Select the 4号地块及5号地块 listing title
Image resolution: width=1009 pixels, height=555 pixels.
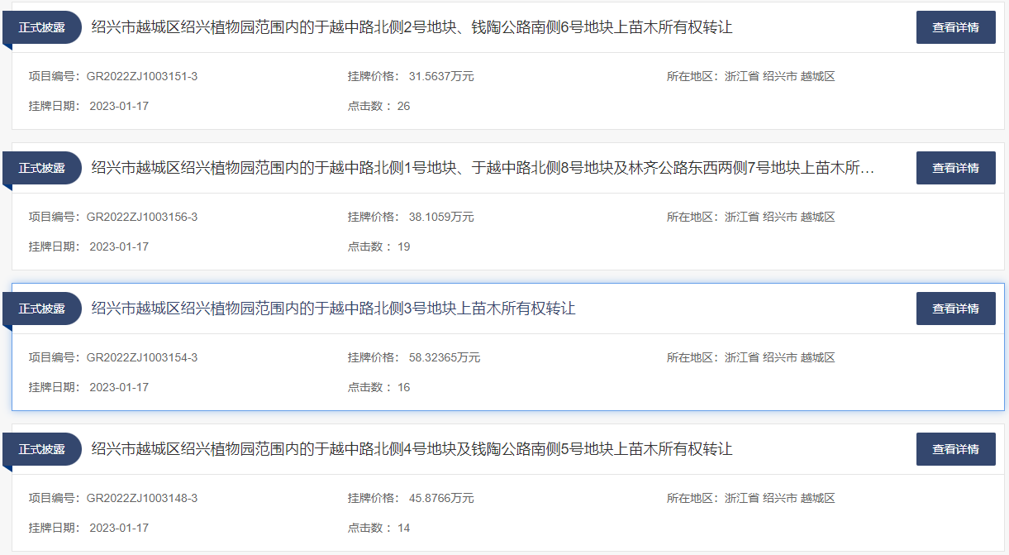[412, 449]
